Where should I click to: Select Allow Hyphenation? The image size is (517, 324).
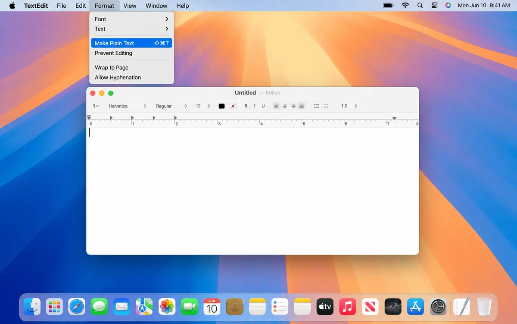131,77
